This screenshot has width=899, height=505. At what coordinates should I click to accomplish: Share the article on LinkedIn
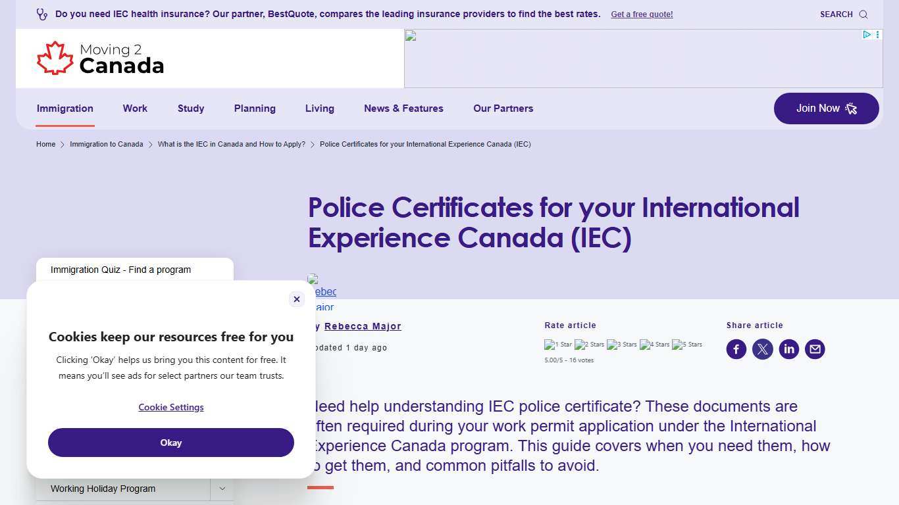788,349
